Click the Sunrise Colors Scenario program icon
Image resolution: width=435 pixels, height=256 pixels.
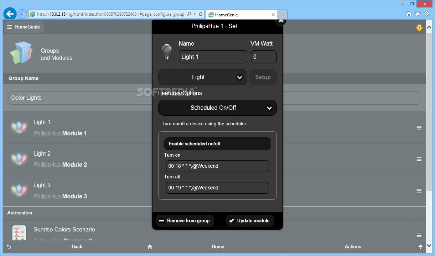click(x=19, y=233)
